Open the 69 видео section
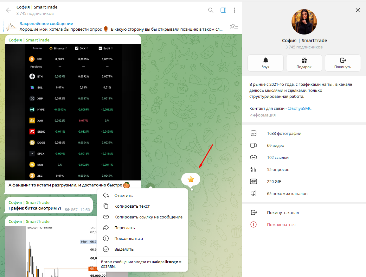 coord(304,146)
